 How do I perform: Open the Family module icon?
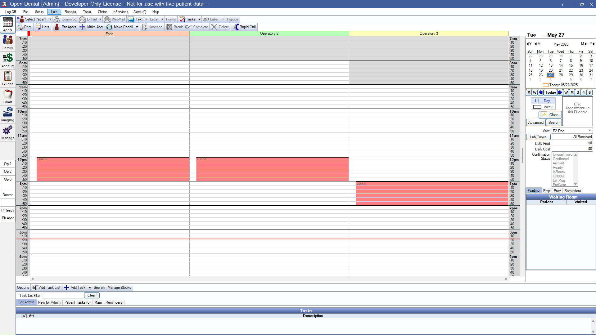(8, 40)
